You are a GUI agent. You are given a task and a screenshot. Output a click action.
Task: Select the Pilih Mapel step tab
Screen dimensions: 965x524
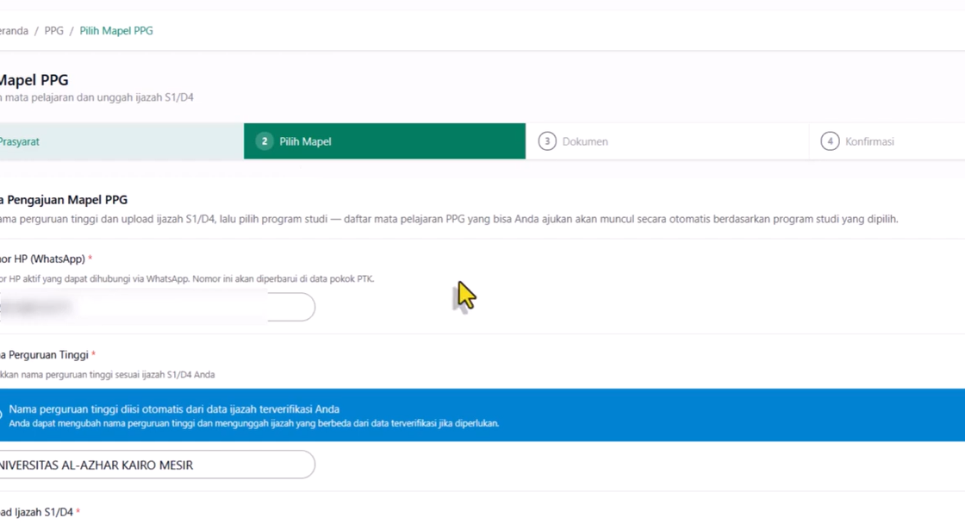tap(384, 141)
